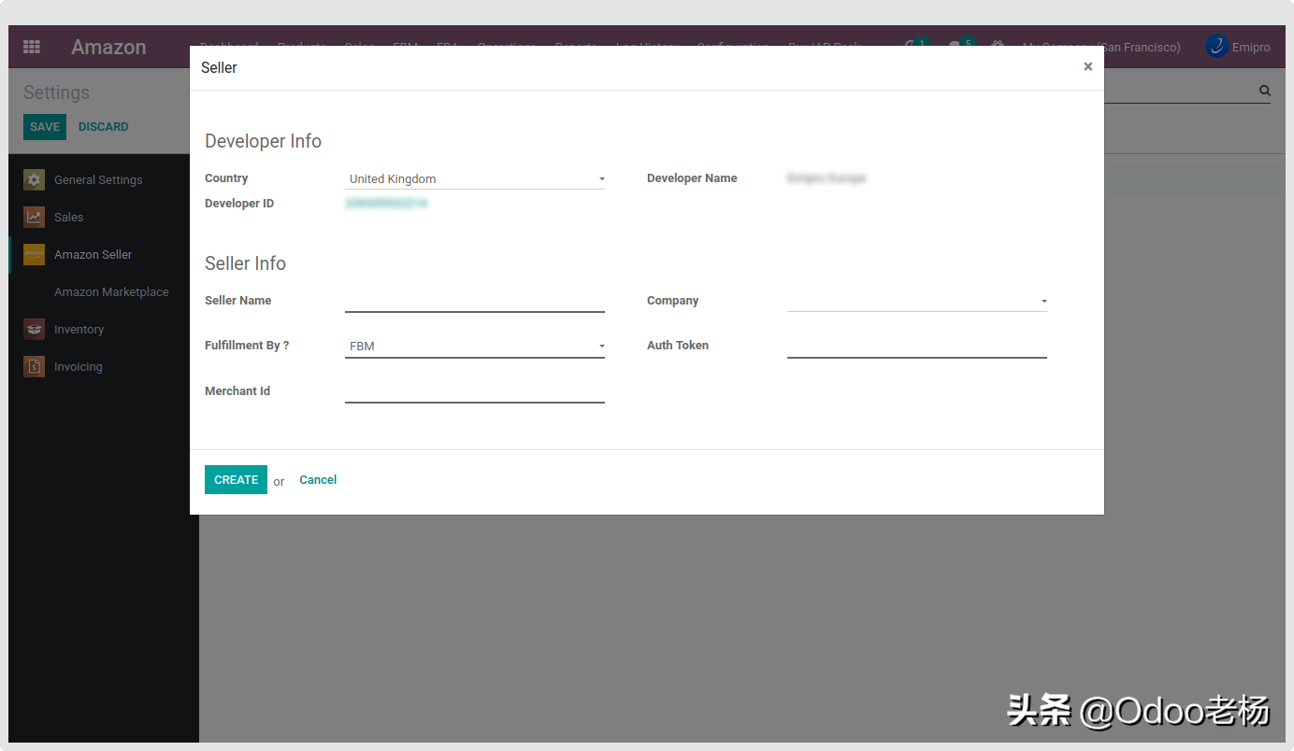
Task: Click the DISCARD button in Settings
Action: point(103,127)
